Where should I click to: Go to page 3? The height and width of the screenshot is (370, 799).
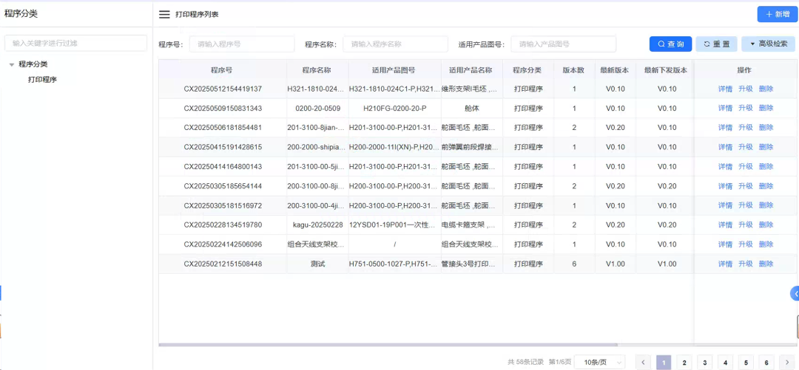point(705,362)
